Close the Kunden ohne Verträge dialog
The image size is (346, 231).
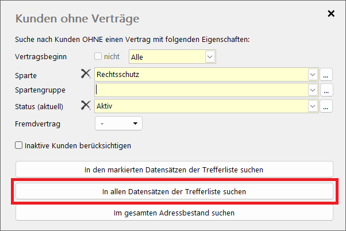331,13
